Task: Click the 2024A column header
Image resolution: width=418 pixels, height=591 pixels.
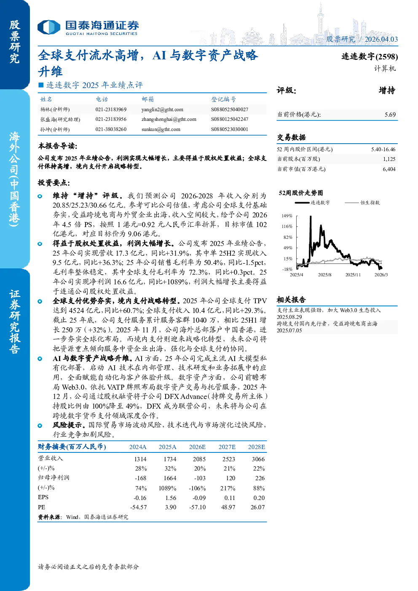Action: 138,447
